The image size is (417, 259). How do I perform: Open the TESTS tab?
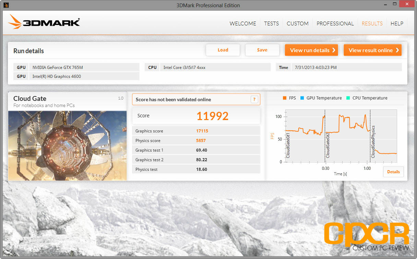pyautogui.click(x=271, y=23)
